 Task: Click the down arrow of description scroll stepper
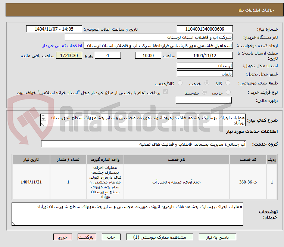tap(43, 119)
